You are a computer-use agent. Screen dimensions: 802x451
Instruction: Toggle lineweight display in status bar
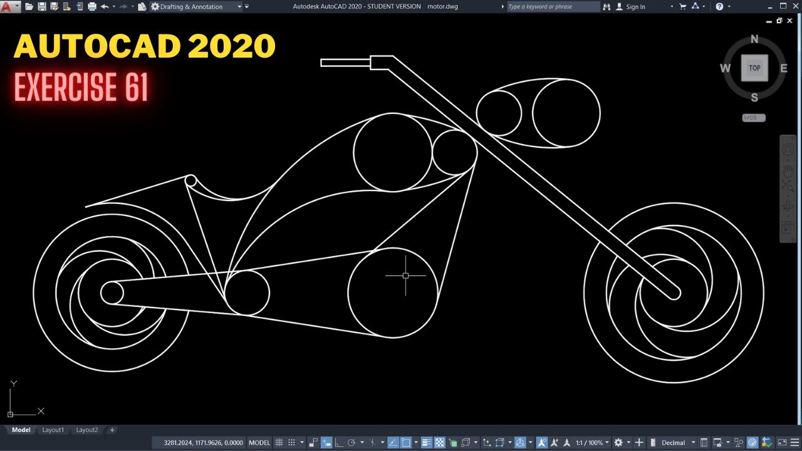[x=427, y=443]
